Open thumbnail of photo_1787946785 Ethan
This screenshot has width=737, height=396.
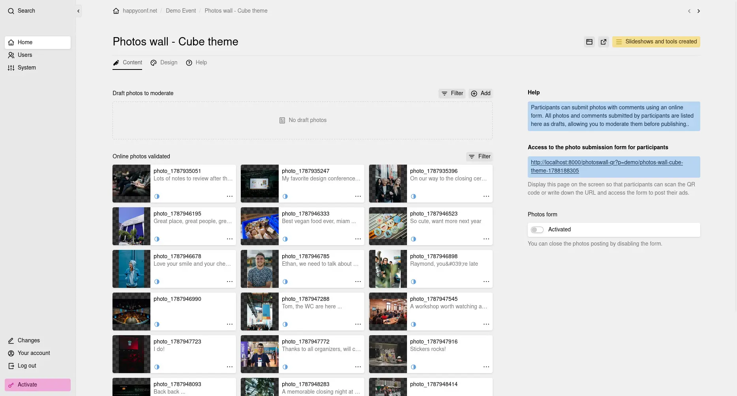(x=260, y=269)
